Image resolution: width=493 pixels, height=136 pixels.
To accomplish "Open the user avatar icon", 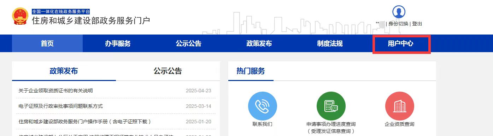I will [x=399, y=12].
